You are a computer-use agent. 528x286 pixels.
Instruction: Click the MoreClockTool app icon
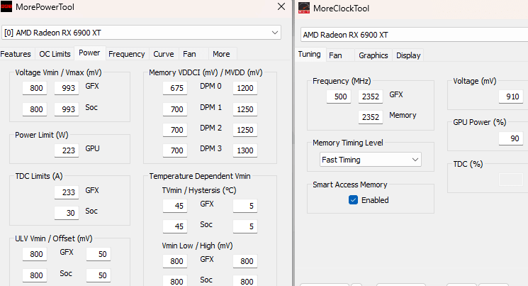pos(304,8)
